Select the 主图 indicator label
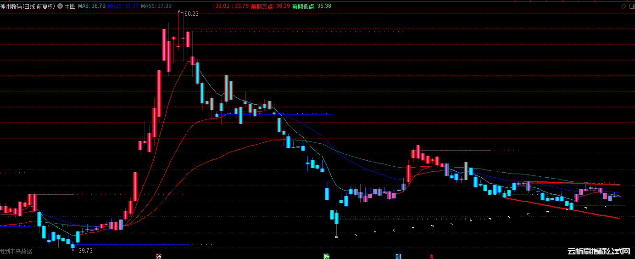The width and height of the screenshot is (635, 259). click(x=70, y=6)
